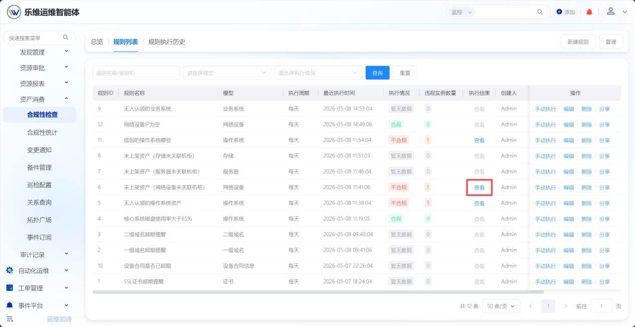
Task: Click the 重置 button
Action: 405,73
